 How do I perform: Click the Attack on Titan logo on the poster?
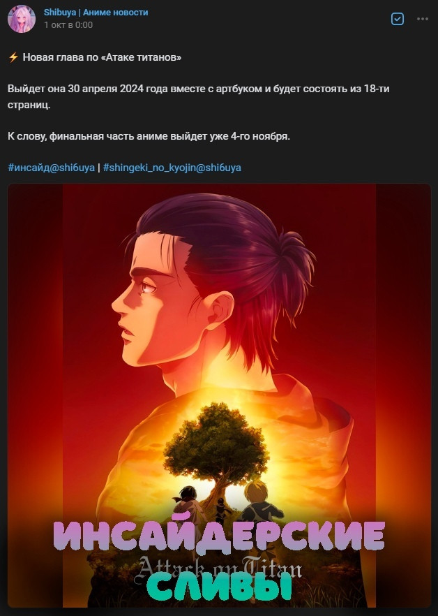click(220, 568)
